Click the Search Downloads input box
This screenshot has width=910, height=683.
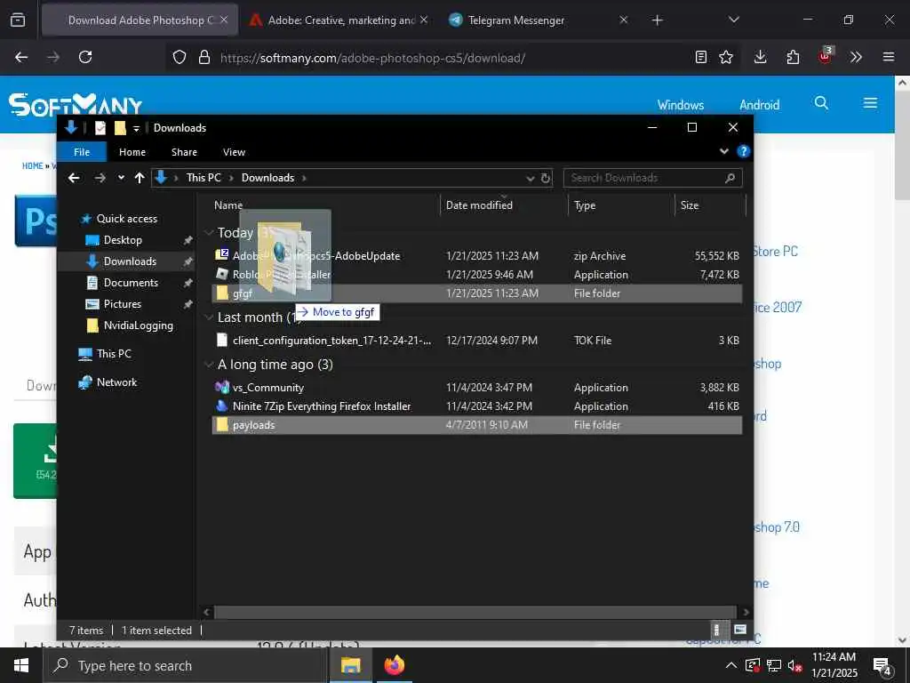click(653, 178)
